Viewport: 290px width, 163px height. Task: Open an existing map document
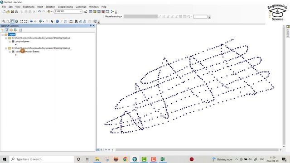click(8, 11)
